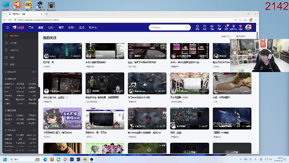Go to 首页 in the navigation bar
This screenshot has height=163, width=289.
tap(31, 28)
